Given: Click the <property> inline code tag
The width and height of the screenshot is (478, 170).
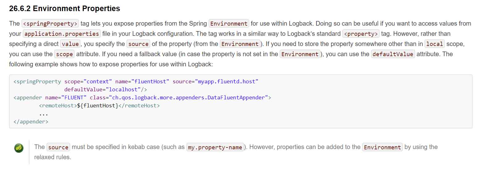Looking at the screenshot, I should [361, 34].
